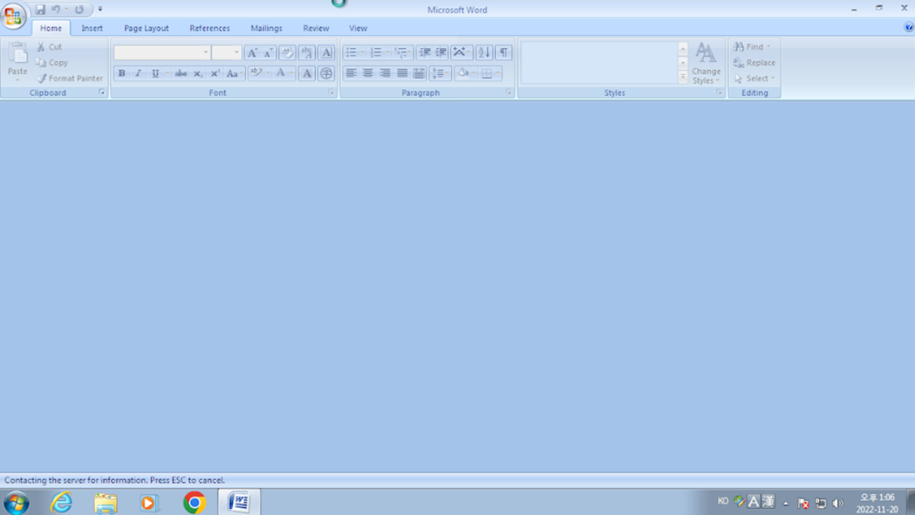Screen dimensions: 915x515
Task: Open the Borders dropdown
Action: pos(498,74)
